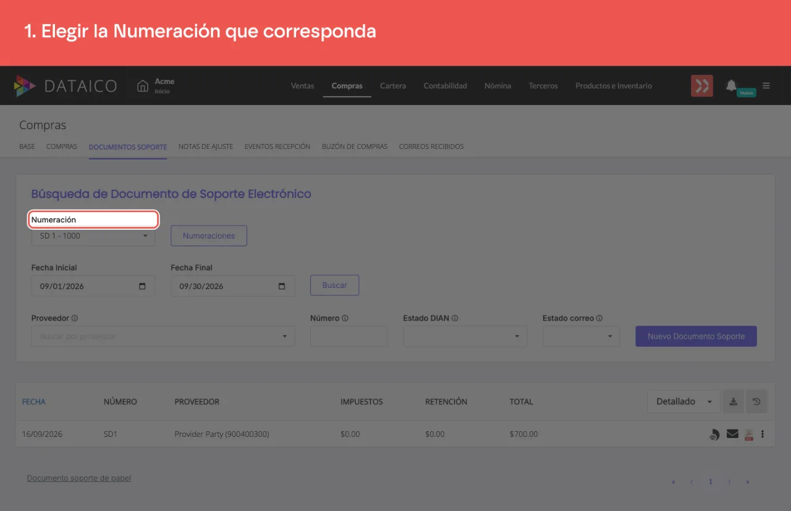Open the hamburger menu icon
The height and width of the screenshot is (511, 791).
pos(766,86)
